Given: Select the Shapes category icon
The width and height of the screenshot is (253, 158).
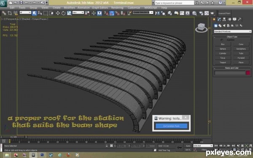Looking at the screenshot, I should 220,26.
